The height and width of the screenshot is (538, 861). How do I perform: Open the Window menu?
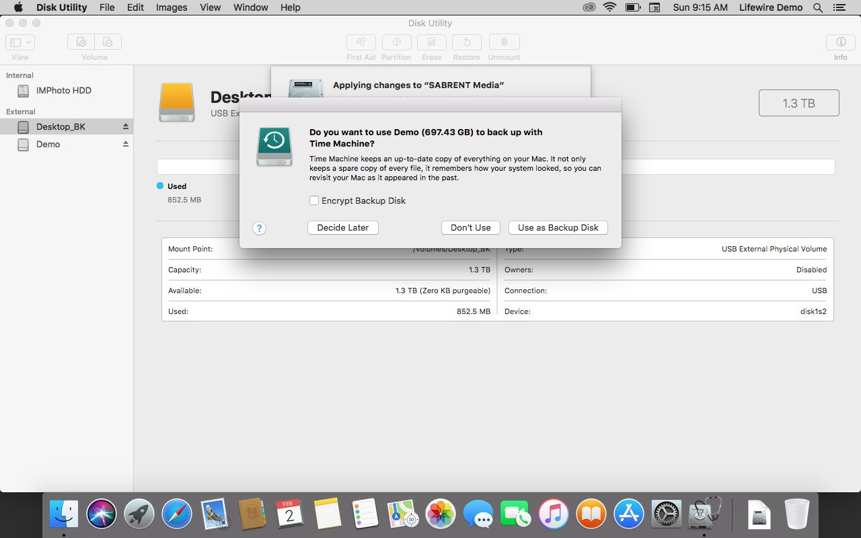click(x=251, y=7)
